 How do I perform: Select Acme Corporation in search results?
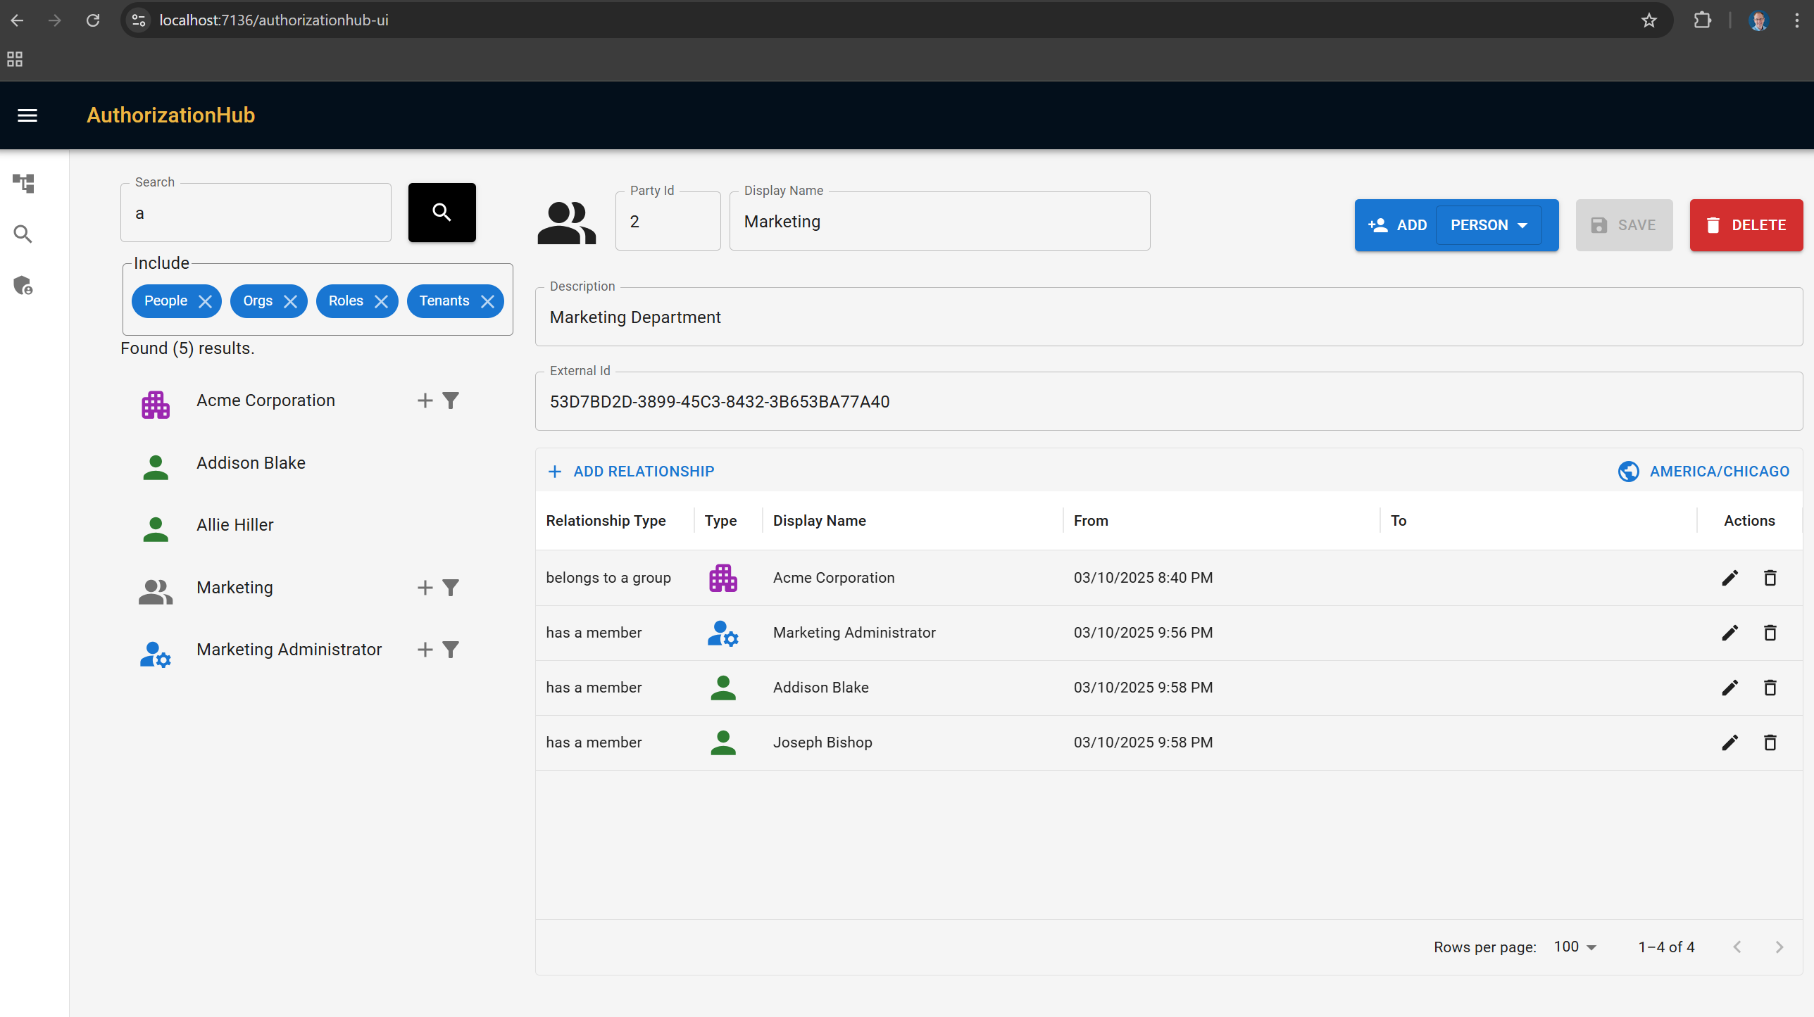click(265, 400)
